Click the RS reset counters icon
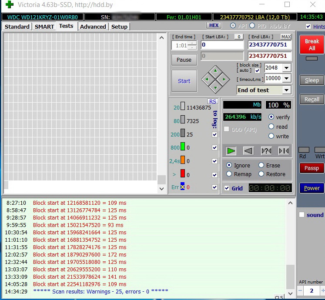This screenshot has height=300, width=325. tap(212, 101)
